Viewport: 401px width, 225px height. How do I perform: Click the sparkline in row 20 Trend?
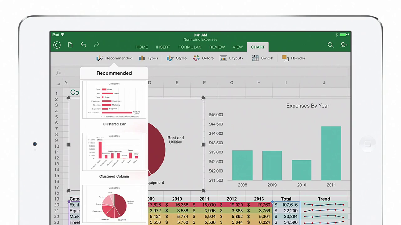tap(324, 205)
